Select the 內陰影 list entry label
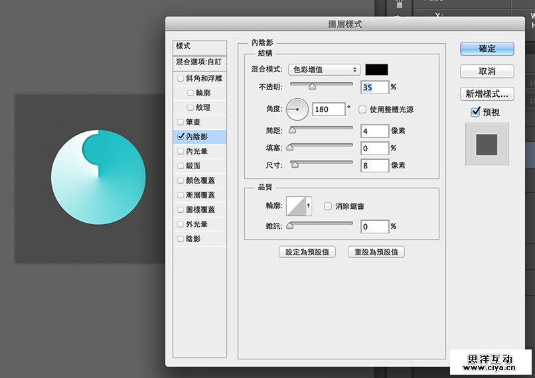Screen dimensions: 535x378 pos(197,137)
